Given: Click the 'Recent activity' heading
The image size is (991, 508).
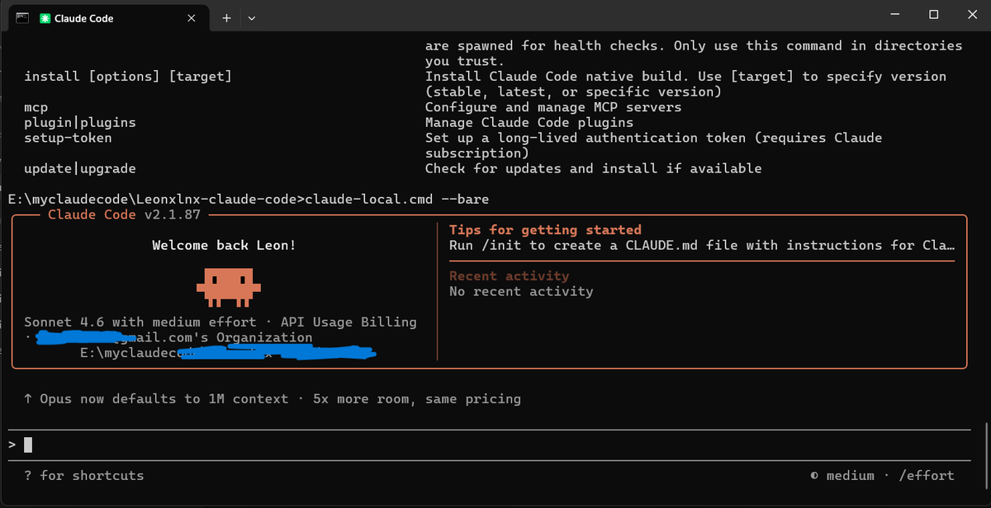Looking at the screenshot, I should [509, 276].
